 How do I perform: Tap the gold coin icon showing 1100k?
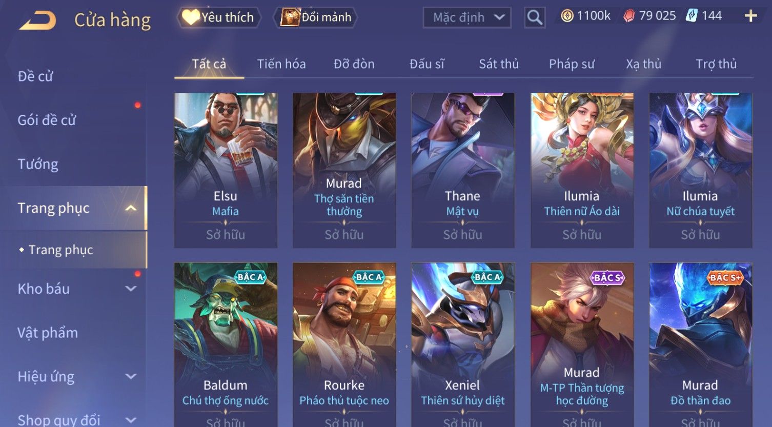tap(567, 16)
